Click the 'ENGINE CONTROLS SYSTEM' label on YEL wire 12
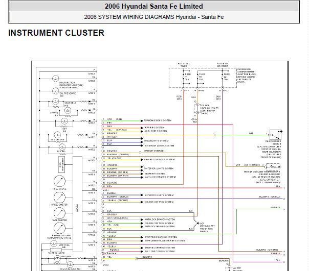309x271 pixels. pyautogui.click(x=160, y=160)
